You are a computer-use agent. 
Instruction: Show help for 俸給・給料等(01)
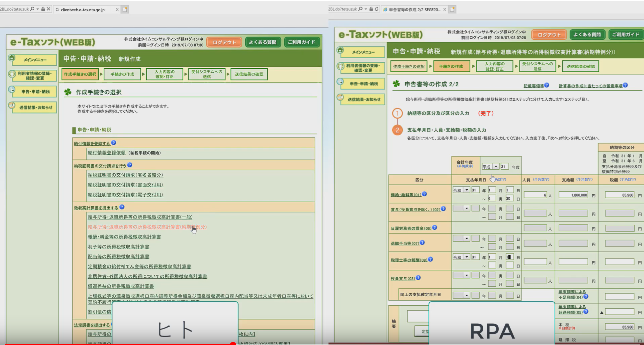[425, 194]
